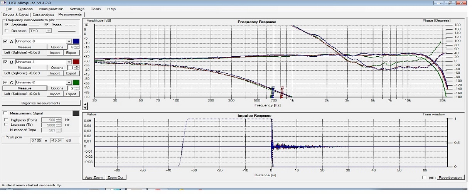Click Measure button for slot C
This screenshot has width=472, height=194.
24,88
